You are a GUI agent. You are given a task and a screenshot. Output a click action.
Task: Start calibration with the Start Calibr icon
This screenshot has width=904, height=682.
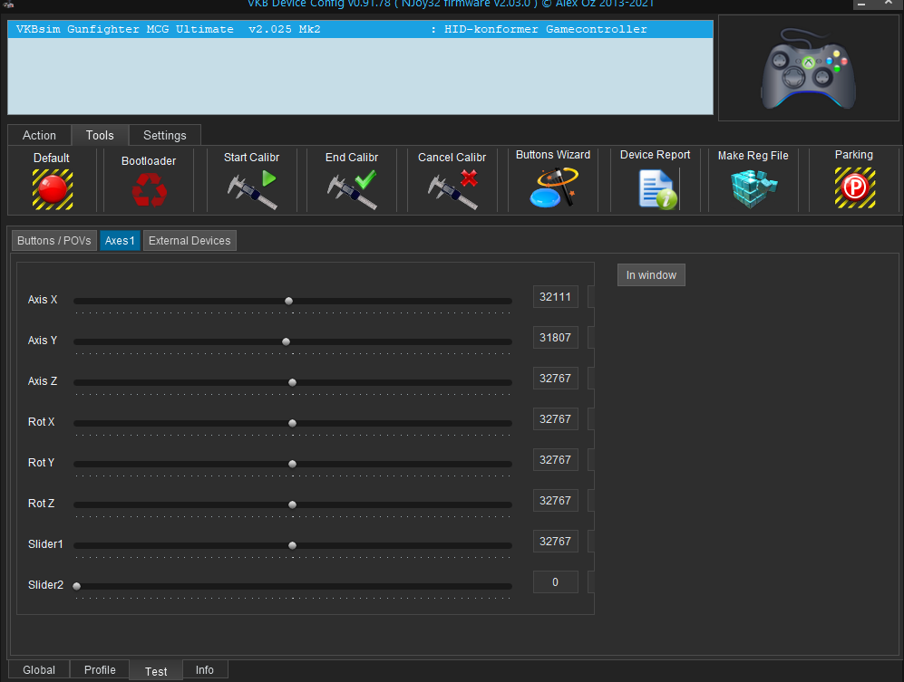[252, 189]
